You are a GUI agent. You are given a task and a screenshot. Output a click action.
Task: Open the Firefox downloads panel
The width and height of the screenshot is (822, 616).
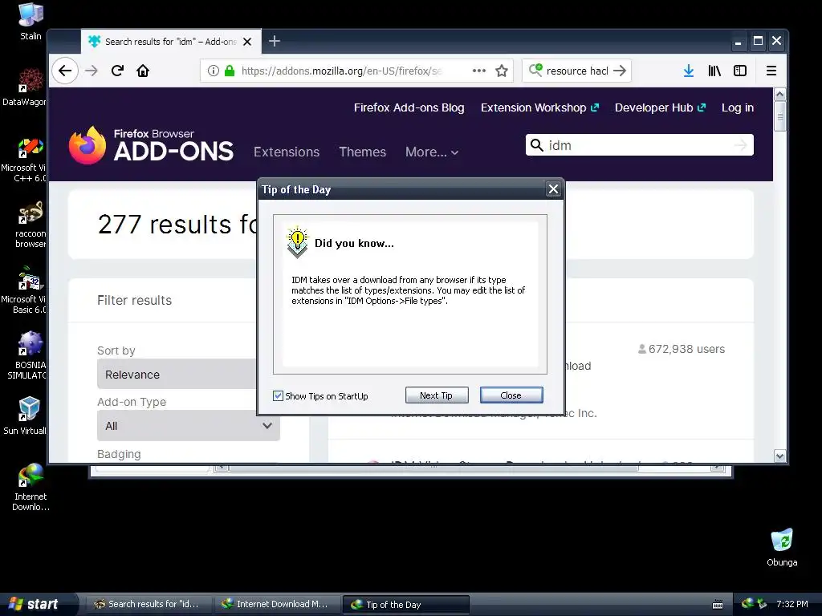[x=688, y=71]
